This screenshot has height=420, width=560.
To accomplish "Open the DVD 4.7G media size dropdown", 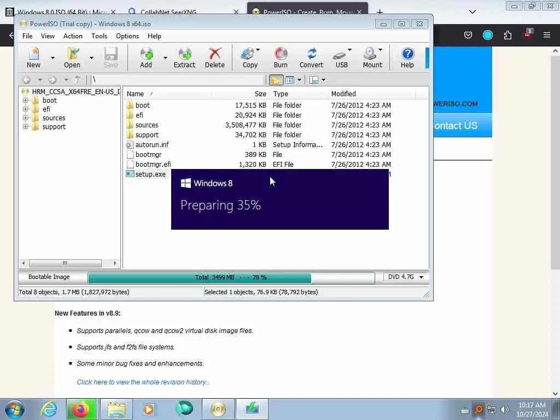I will click(x=422, y=277).
